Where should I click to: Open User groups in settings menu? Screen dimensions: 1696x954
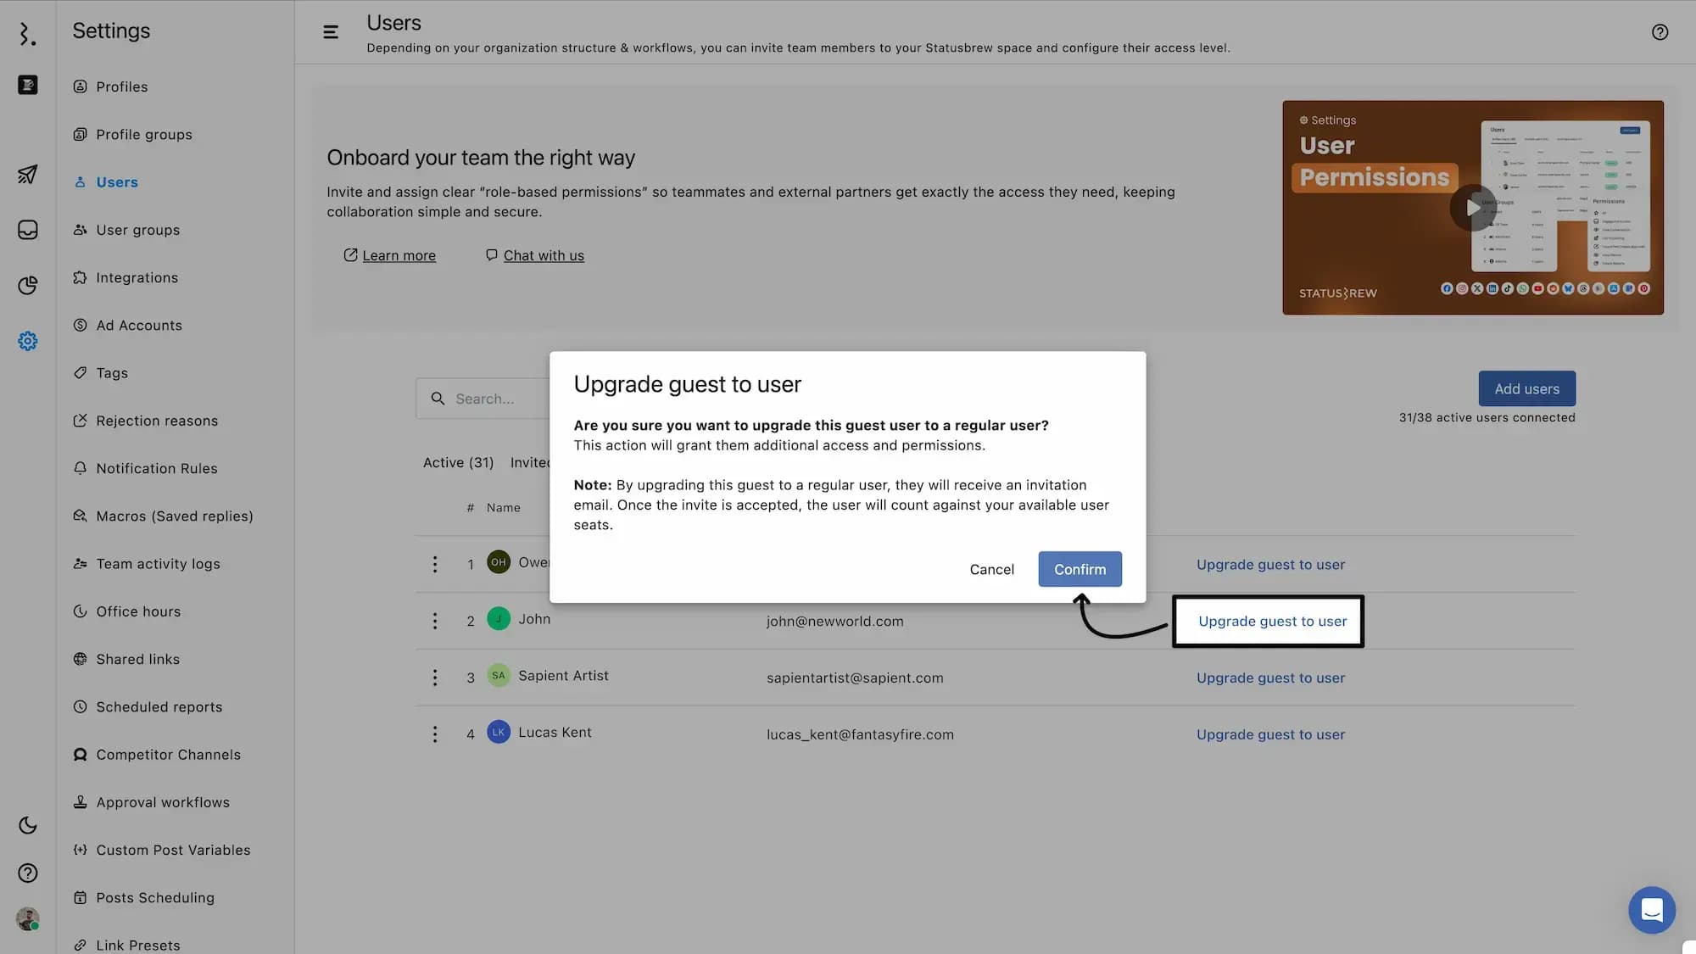point(137,230)
